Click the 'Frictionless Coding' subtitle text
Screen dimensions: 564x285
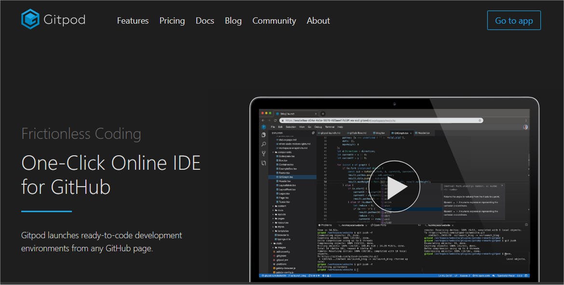81,134
